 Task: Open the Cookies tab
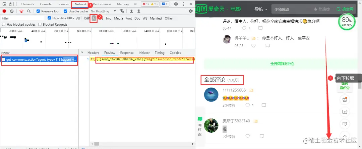tap(175, 53)
